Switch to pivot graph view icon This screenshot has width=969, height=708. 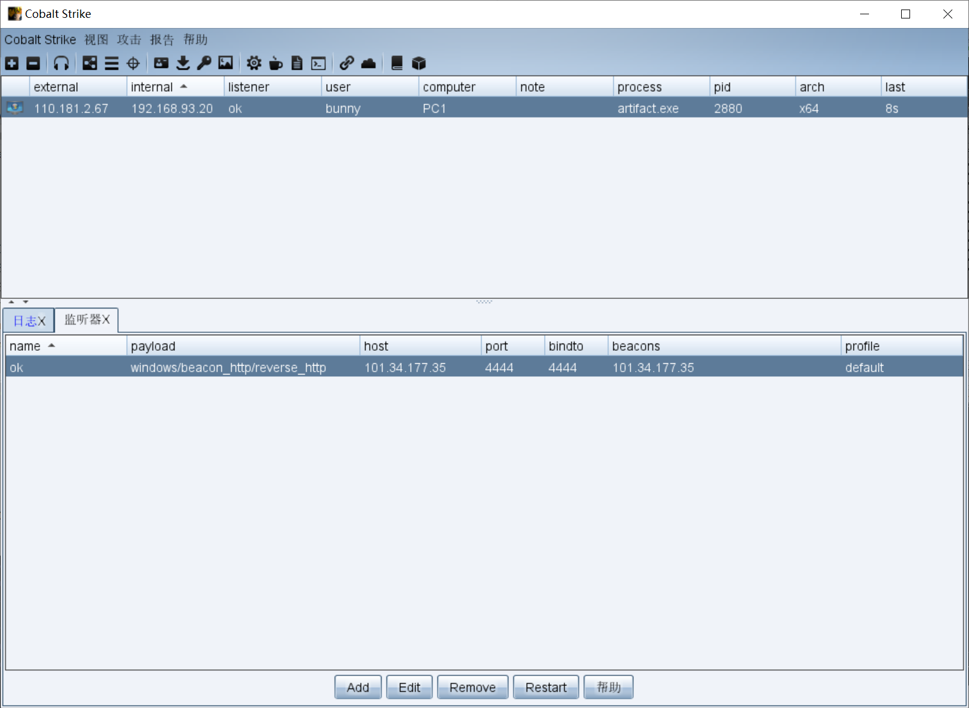coord(90,63)
